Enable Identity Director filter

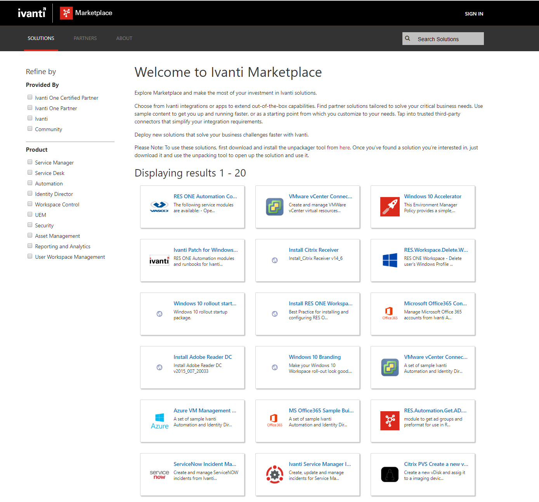coord(30,193)
